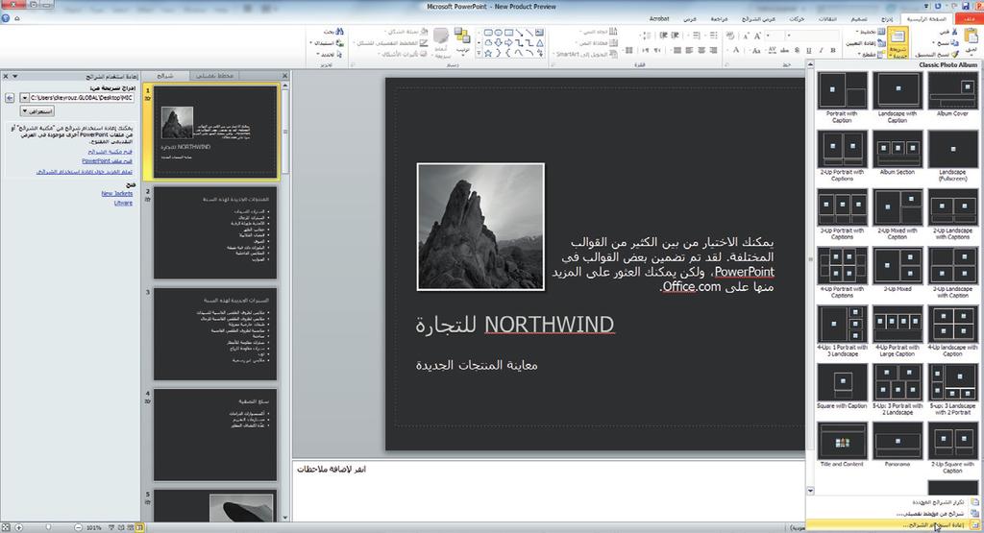
Task: Click the Character Spacing AV icon
Action: click(x=772, y=50)
